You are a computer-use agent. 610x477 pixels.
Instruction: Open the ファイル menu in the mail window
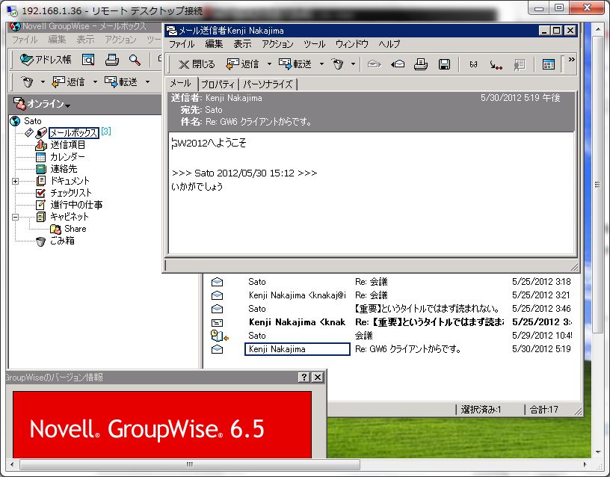(x=182, y=44)
